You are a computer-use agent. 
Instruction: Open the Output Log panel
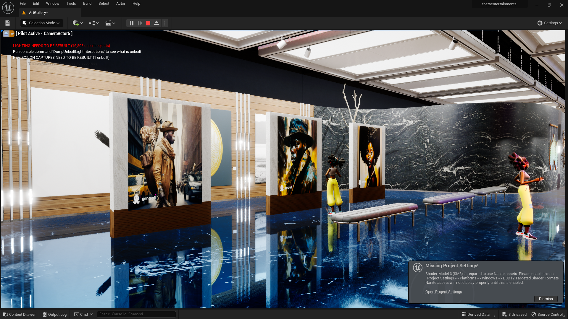(x=55, y=314)
